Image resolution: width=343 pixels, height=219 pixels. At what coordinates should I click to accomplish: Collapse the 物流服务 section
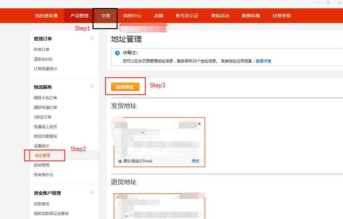(92, 86)
